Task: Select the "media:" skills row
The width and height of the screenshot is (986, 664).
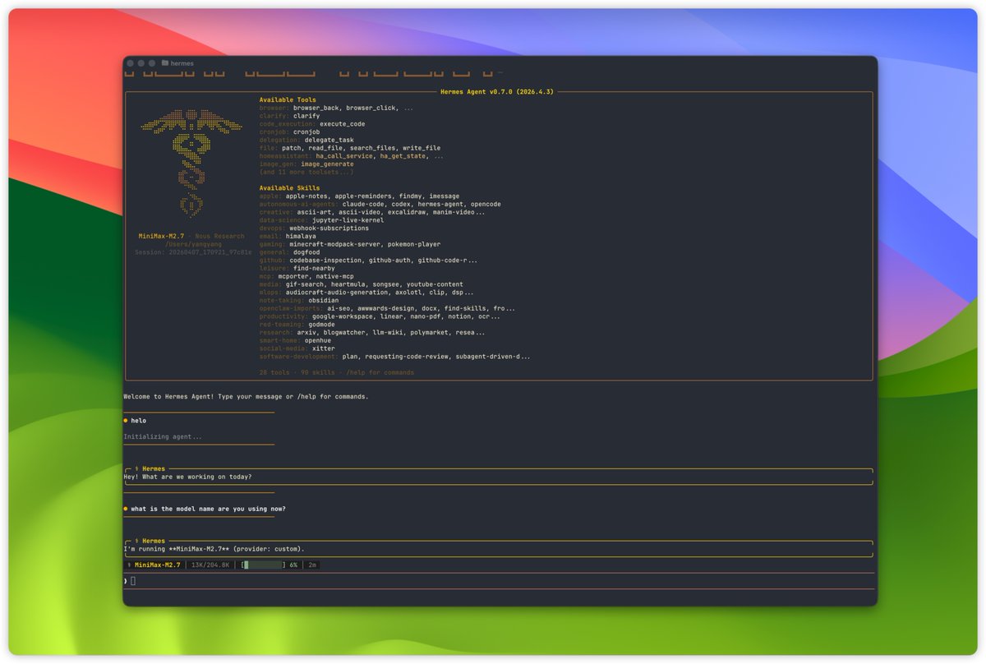Action: [361, 284]
